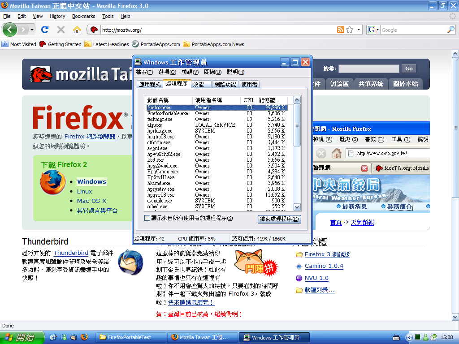Sort by 影像名稱 column header
Screen dimensions: 459x344
pyautogui.click(x=169, y=100)
